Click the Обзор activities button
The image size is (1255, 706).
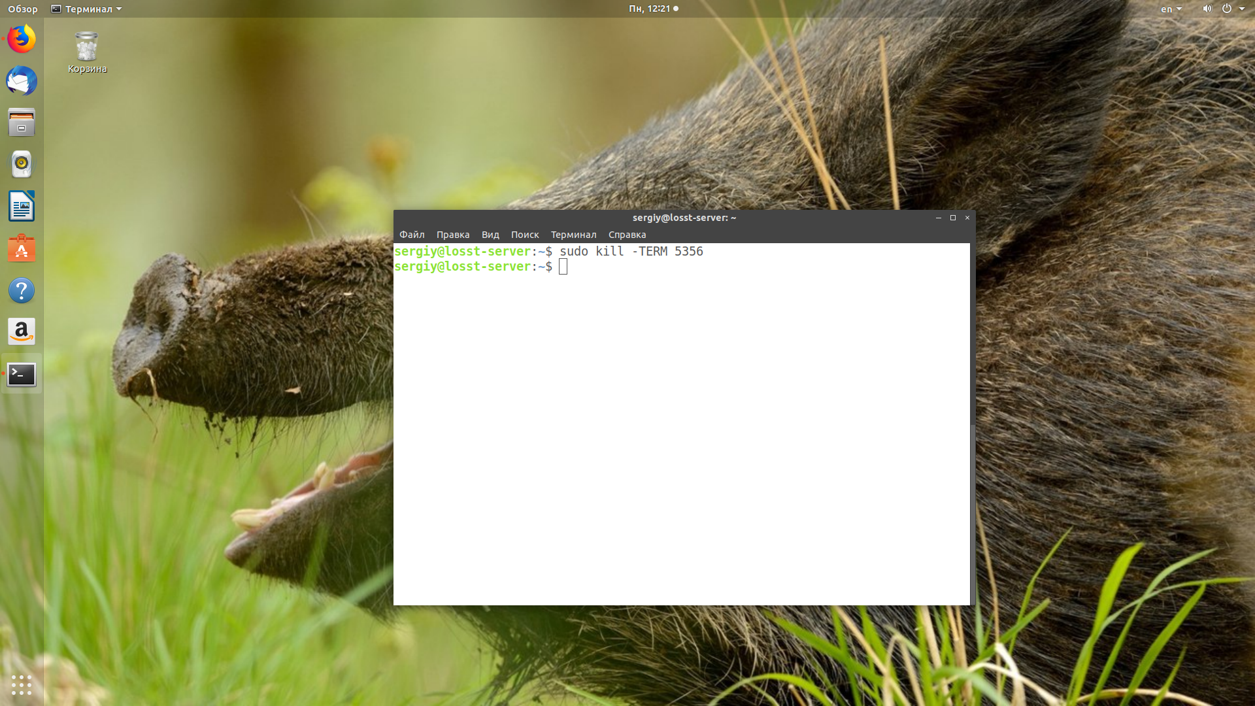[23, 8]
